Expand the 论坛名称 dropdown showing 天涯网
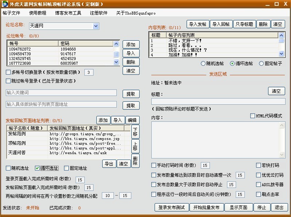This screenshot has height=217, width=291. coord(96,26)
